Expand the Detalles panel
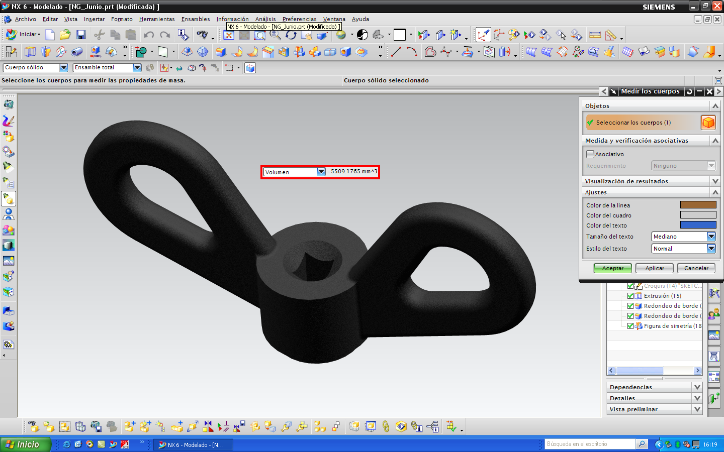Screen dimensions: 724x452 tap(697, 398)
